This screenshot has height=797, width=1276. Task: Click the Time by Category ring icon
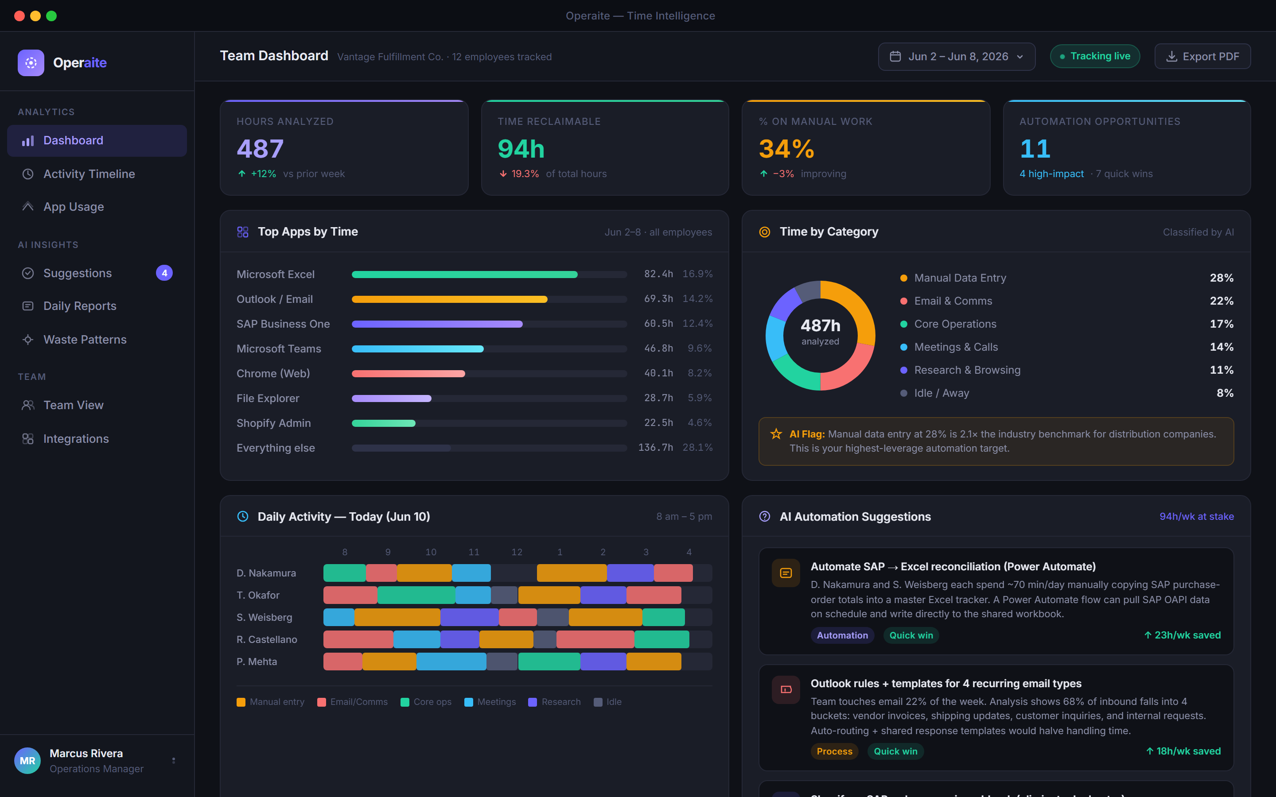pyautogui.click(x=765, y=232)
